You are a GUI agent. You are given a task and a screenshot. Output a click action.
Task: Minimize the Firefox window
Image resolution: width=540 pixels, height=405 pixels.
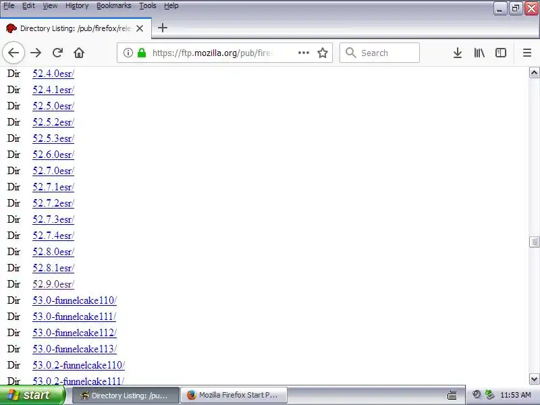500,8
